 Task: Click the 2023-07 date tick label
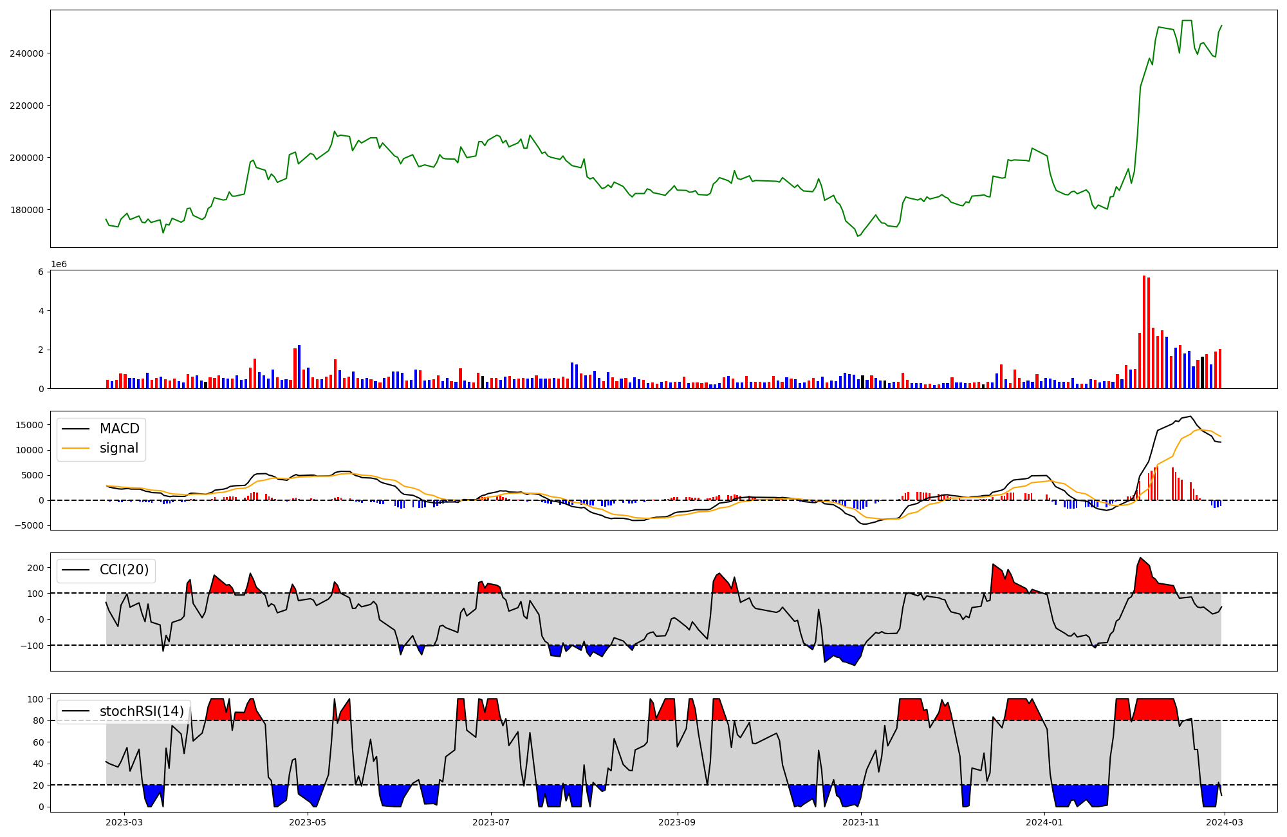[x=491, y=822]
